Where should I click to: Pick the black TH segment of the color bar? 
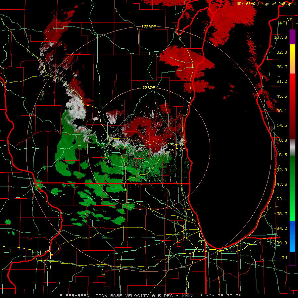click(x=292, y=258)
